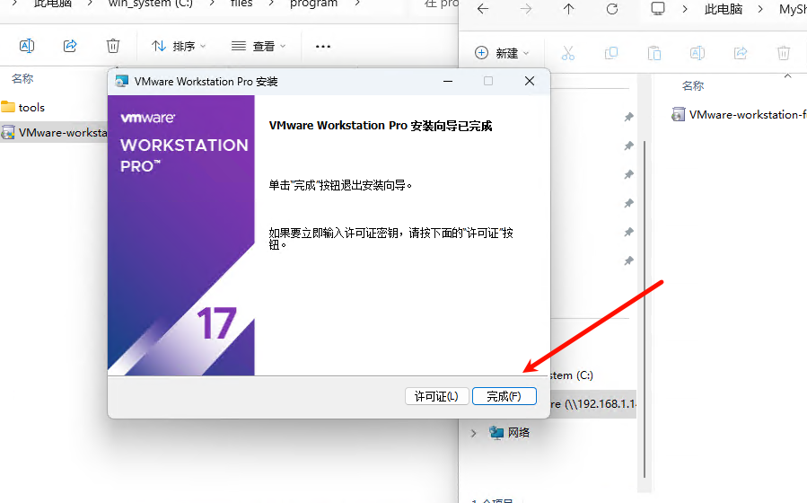Select VMware-workstation file in left Explorer list

pos(54,133)
